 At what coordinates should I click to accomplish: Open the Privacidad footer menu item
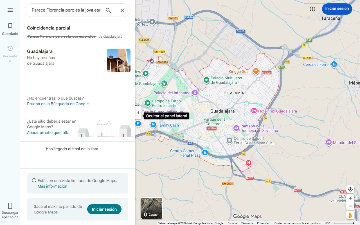(x=264, y=223)
